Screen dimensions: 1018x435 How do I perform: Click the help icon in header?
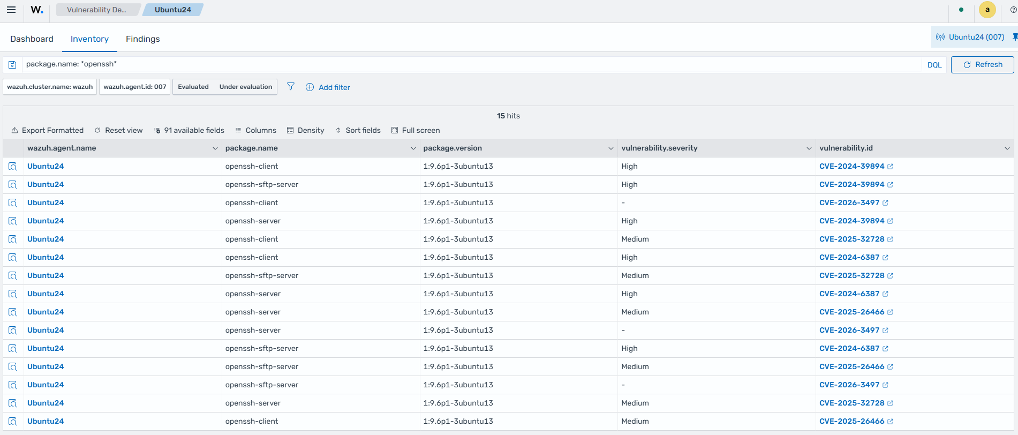tap(1013, 10)
